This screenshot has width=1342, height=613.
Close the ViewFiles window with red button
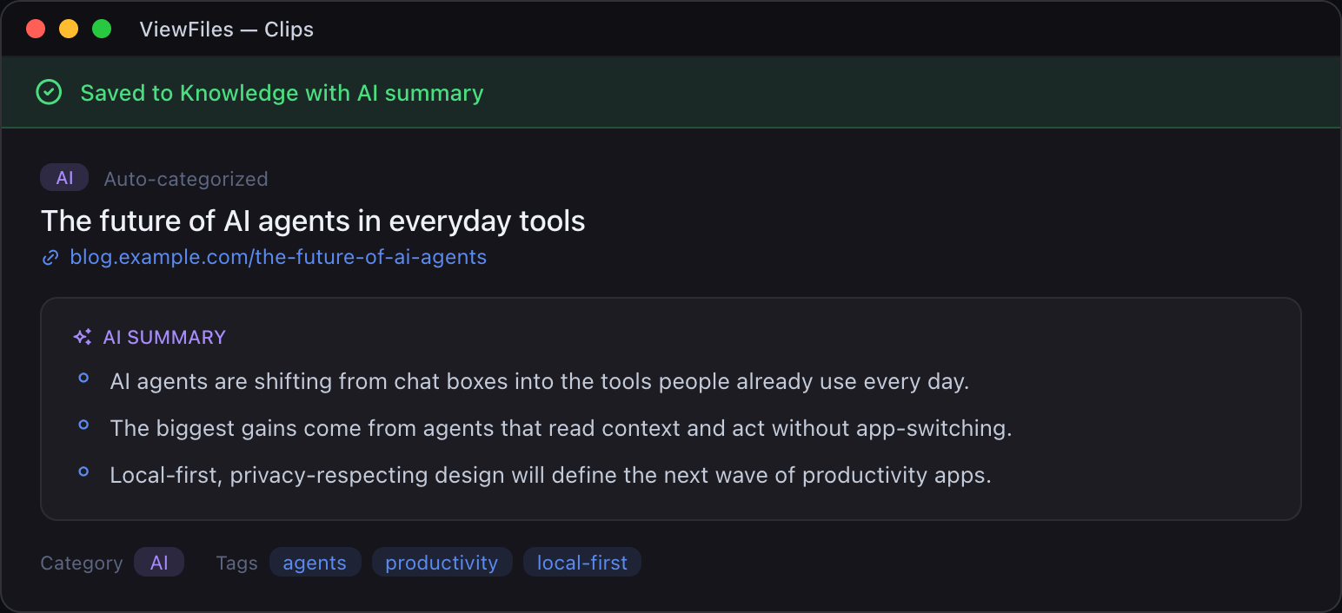(36, 29)
